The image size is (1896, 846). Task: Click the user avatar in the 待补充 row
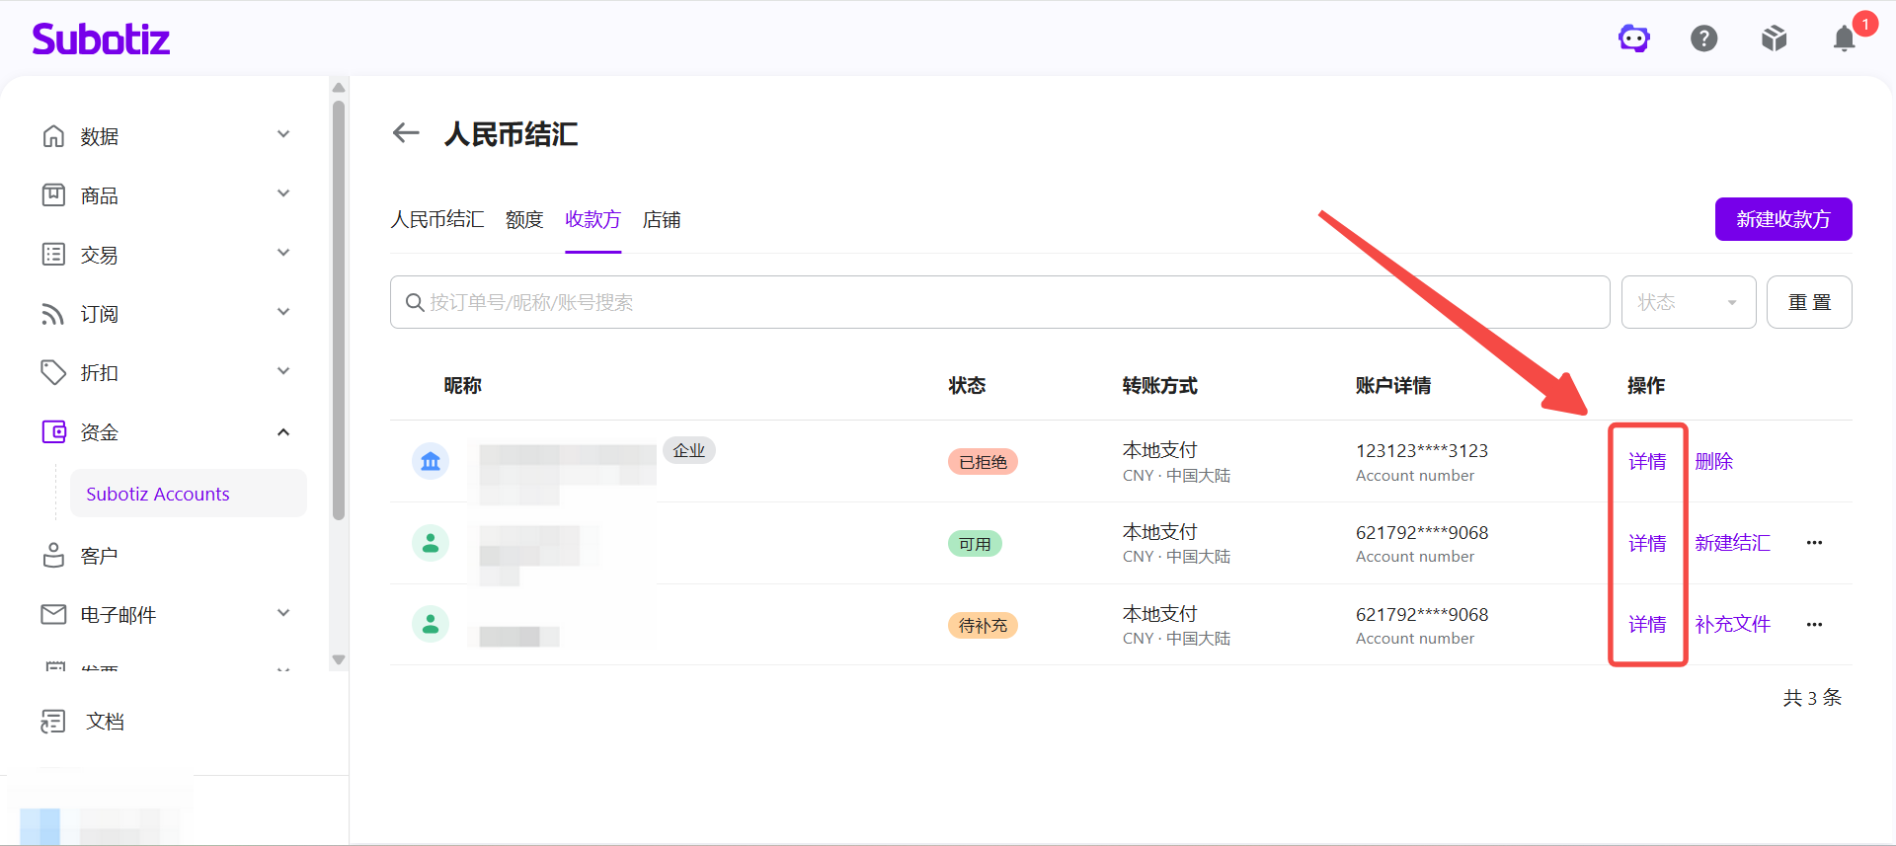point(431,624)
